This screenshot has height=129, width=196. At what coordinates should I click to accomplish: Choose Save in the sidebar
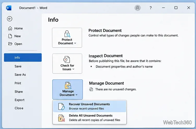(x=18, y=66)
